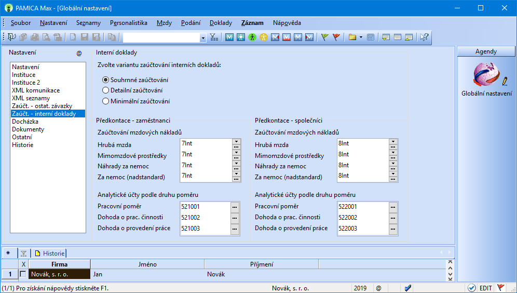
Task: Click the partners Hrubá mzda 8Int field
Action: click(363, 143)
